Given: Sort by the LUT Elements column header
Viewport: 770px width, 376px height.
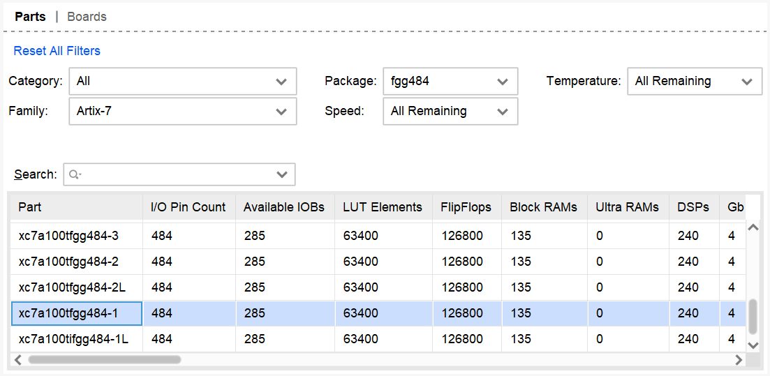Looking at the screenshot, I should pyautogui.click(x=382, y=207).
